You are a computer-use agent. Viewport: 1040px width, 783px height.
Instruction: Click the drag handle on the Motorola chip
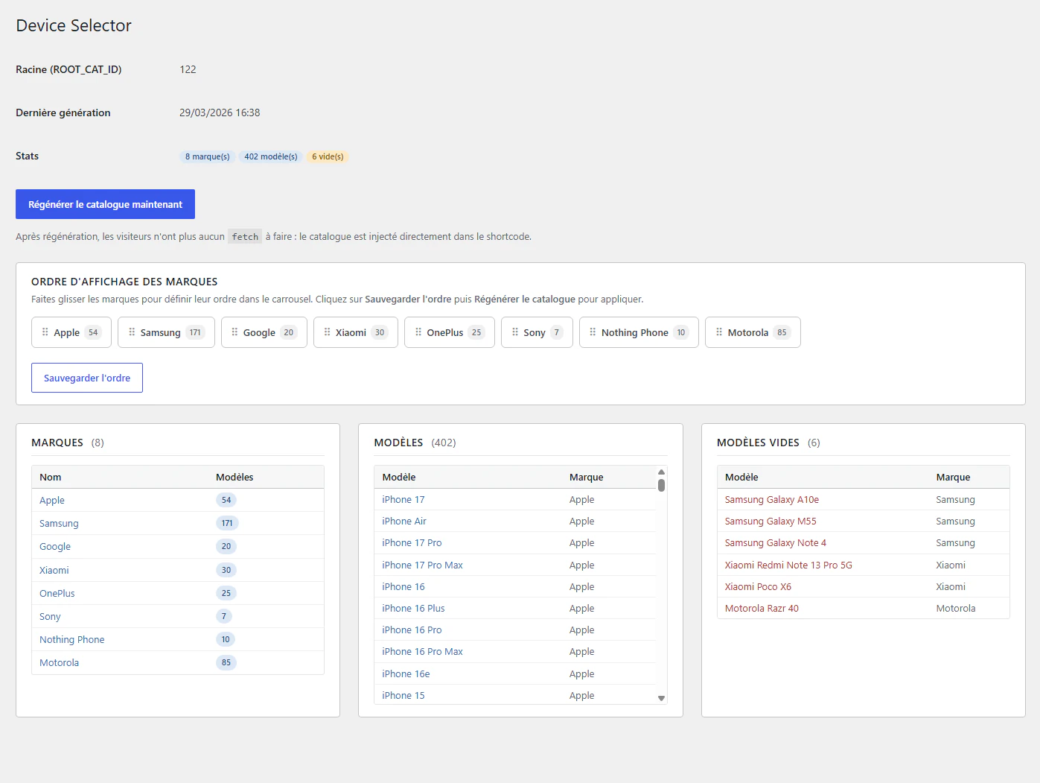point(719,332)
